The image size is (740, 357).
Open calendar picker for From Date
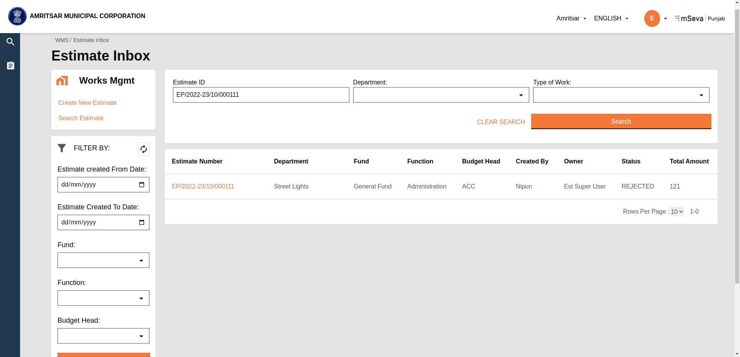(142, 185)
